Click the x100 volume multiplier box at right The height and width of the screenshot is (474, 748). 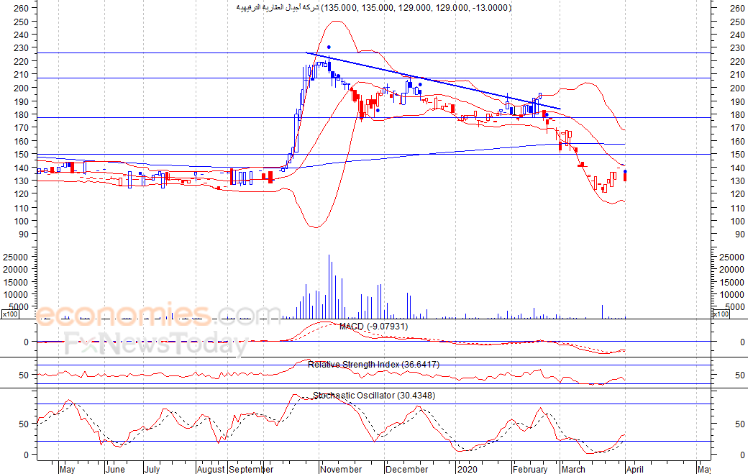point(721,314)
